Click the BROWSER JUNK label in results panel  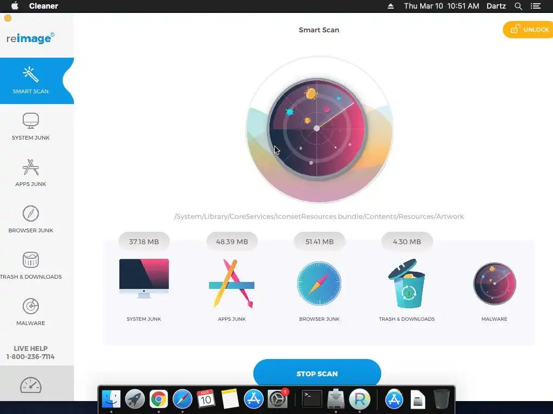319,319
